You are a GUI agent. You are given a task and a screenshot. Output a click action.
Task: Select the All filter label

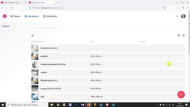tap(32, 36)
